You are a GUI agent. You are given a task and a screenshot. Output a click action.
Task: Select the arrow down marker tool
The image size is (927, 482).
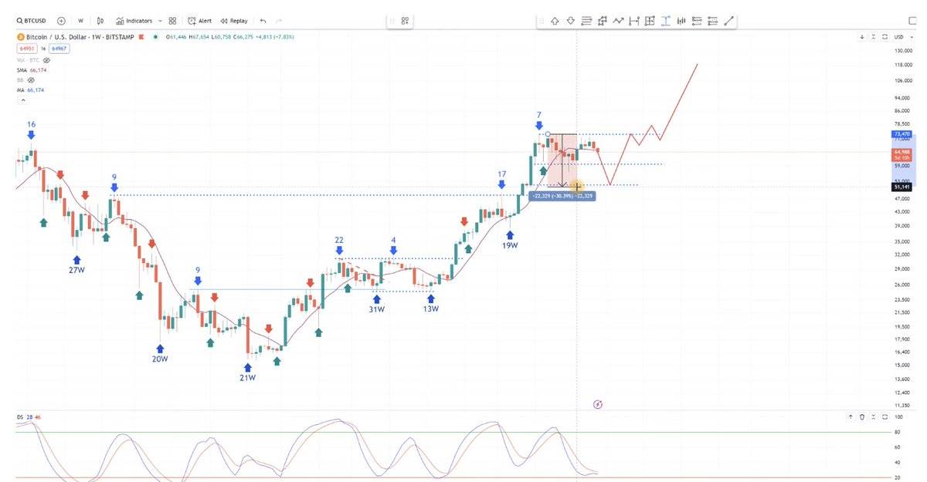571,21
